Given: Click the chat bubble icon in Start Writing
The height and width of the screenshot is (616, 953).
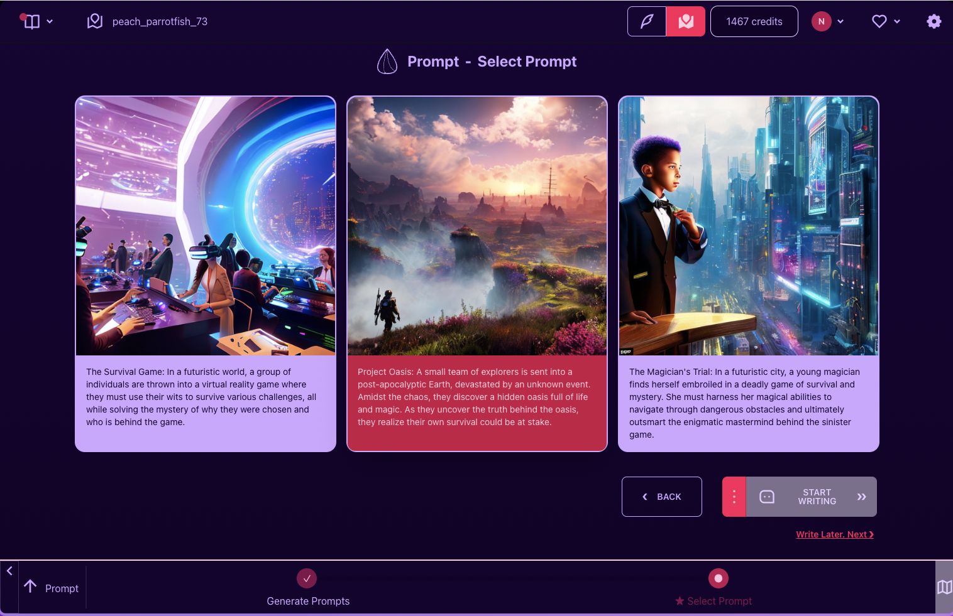Looking at the screenshot, I should (x=767, y=497).
